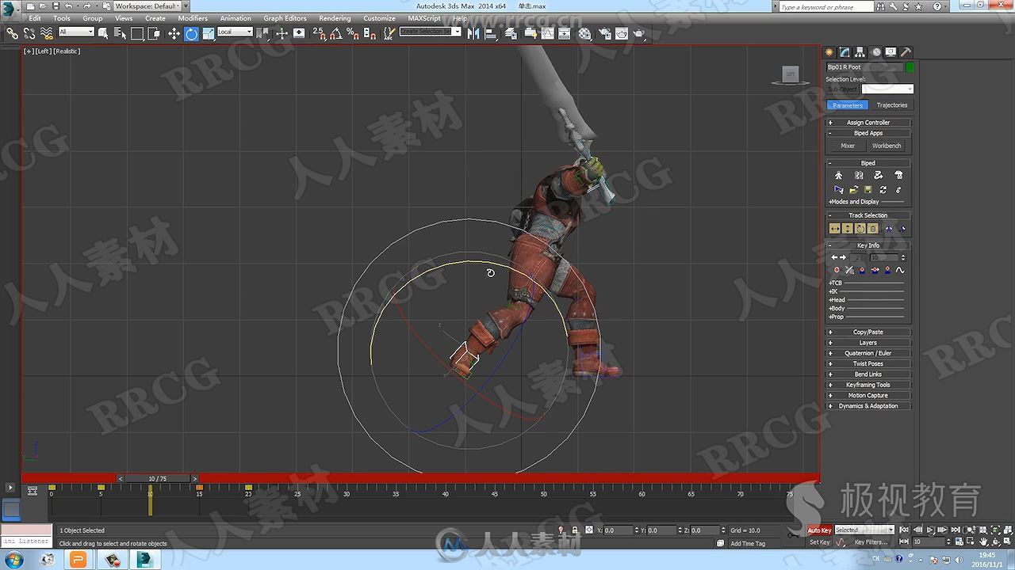Open the Rendering menu
This screenshot has width=1015, height=570.
pyautogui.click(x=335, y=18)
